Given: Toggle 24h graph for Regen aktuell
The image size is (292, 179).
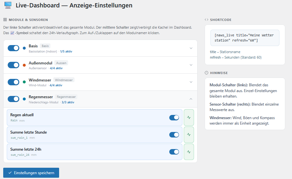Looking at the screenshot, I should [x=189, y=118].
